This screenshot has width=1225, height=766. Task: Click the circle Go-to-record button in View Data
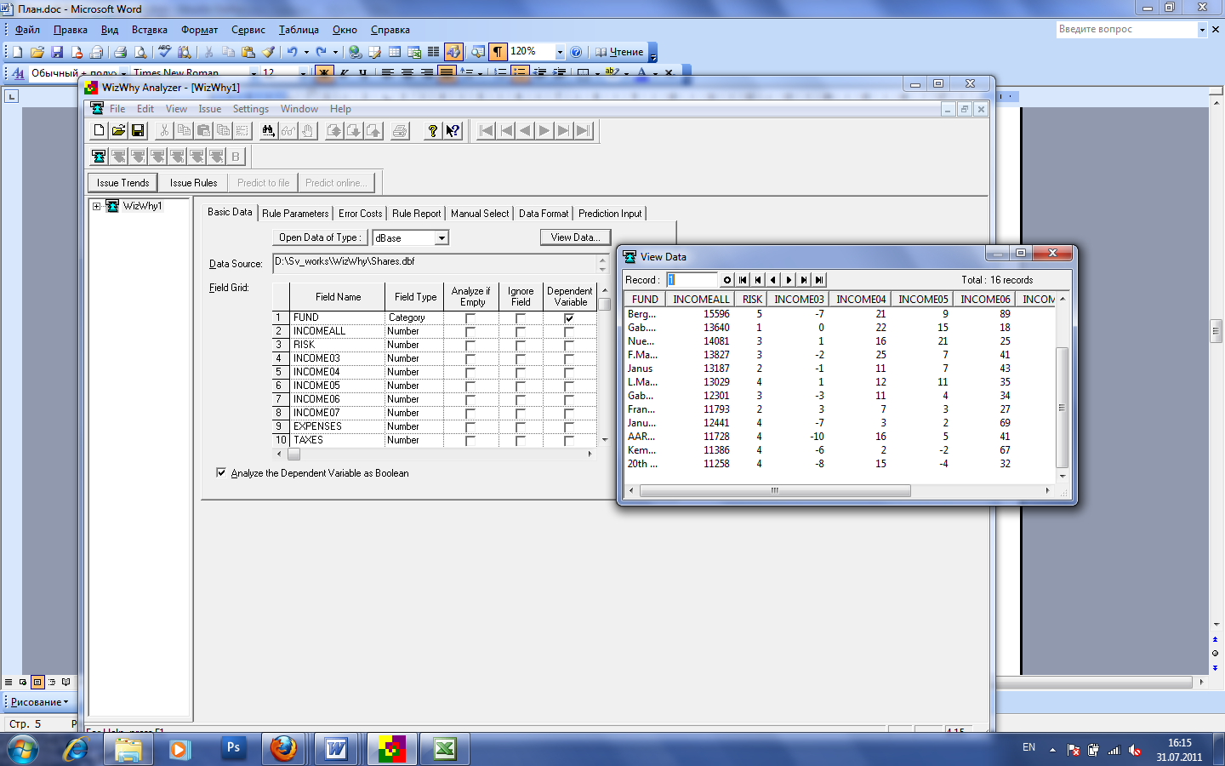click(x=727, y=280)
